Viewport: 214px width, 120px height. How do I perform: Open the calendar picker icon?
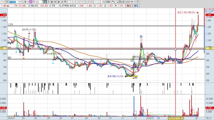coord(138,2)
